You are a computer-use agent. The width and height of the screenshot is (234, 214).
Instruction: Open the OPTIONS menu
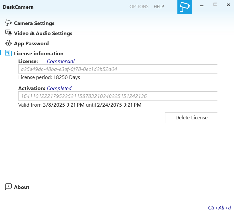[139, 7]
